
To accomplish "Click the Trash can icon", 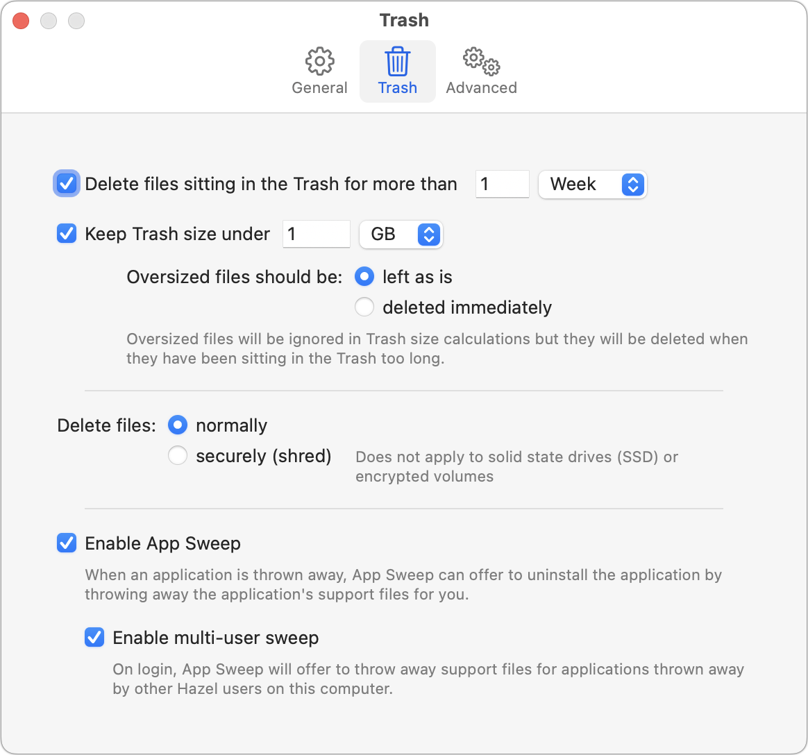I will (397, 60).
